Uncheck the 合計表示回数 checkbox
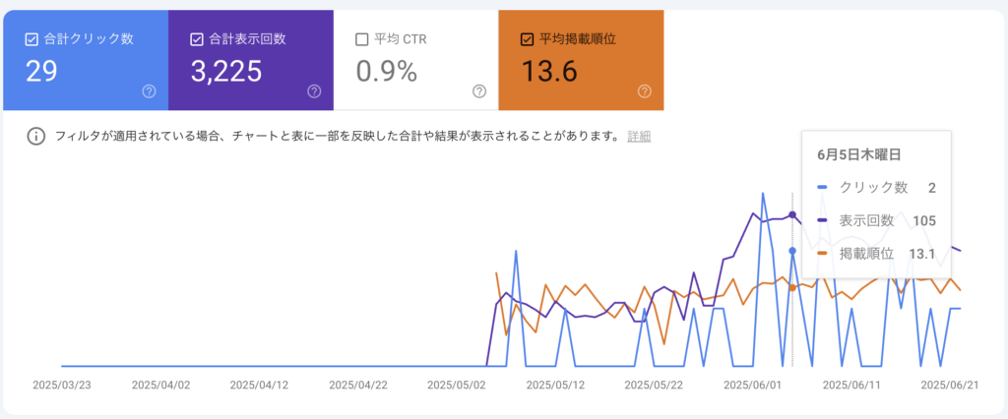The image size is (1008, 419). (197, 40)
